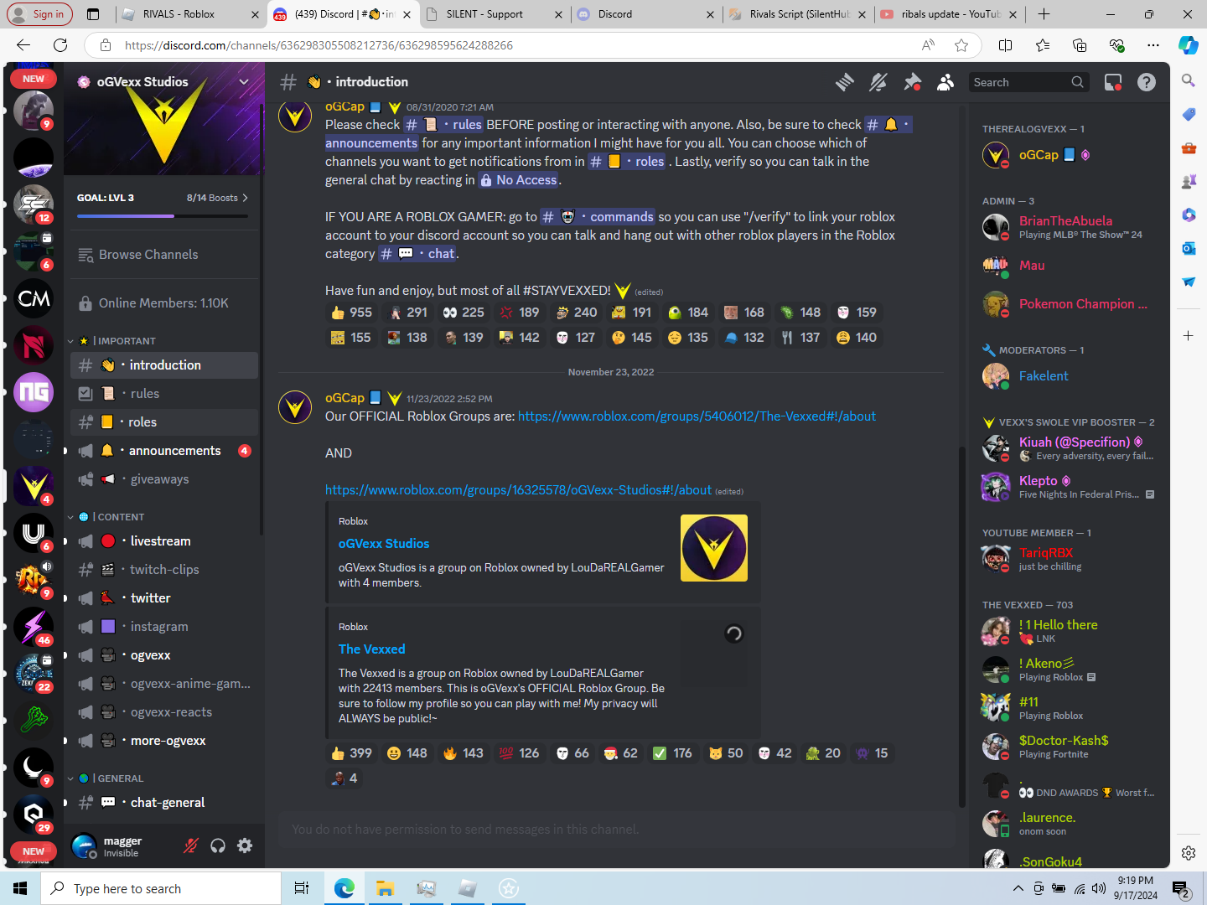Screen dimensions: 1207x905
Task: Open oGVexx Studios embed title
Action: [x=384, y=544]
